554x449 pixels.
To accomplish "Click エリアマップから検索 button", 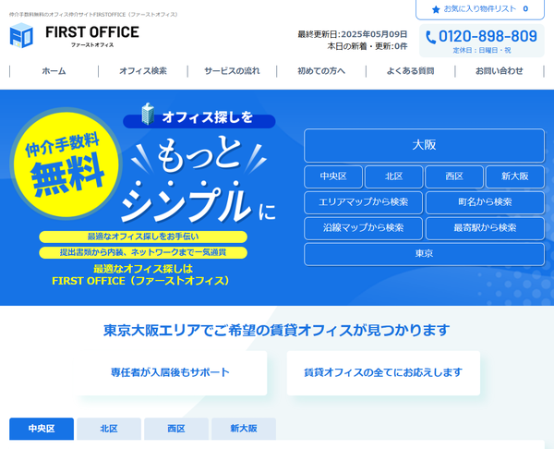I will click(363, 202).
